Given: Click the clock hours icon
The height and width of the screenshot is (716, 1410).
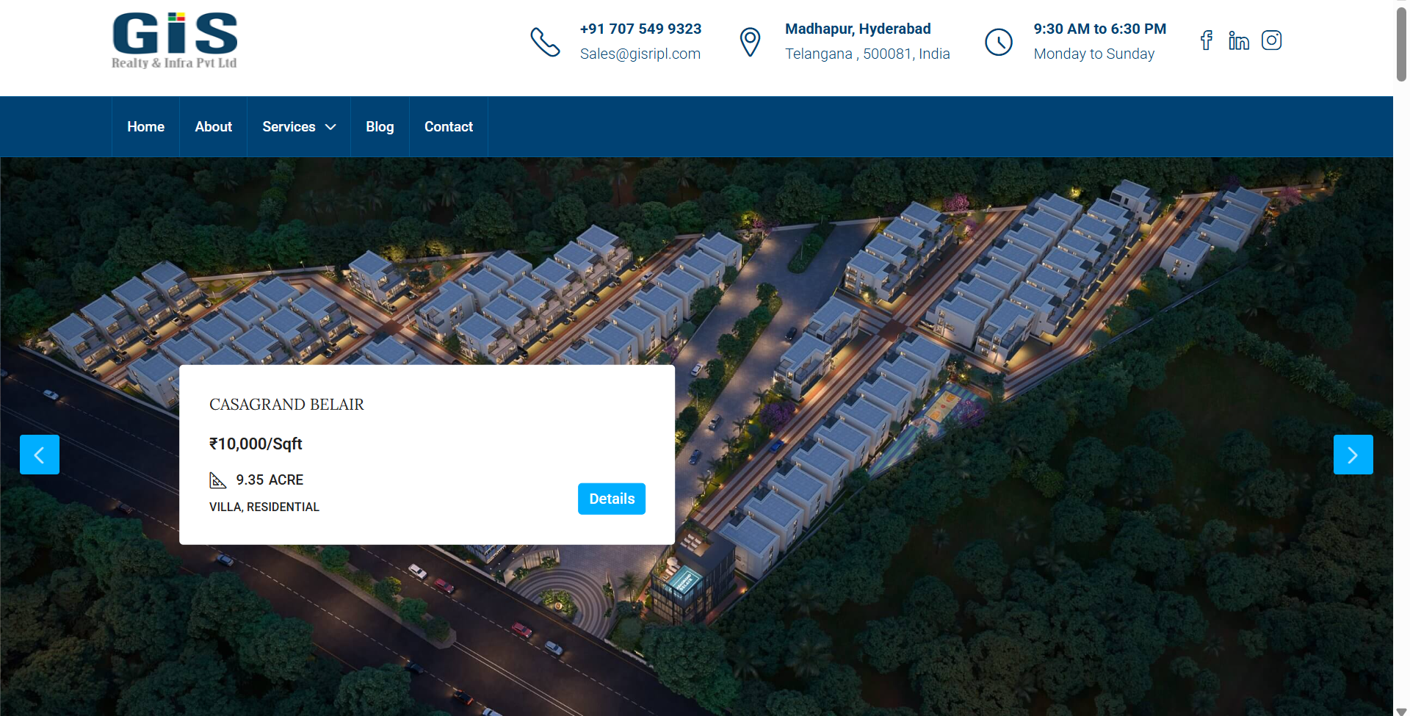Looking at the screenshot, I should [999, 42].
